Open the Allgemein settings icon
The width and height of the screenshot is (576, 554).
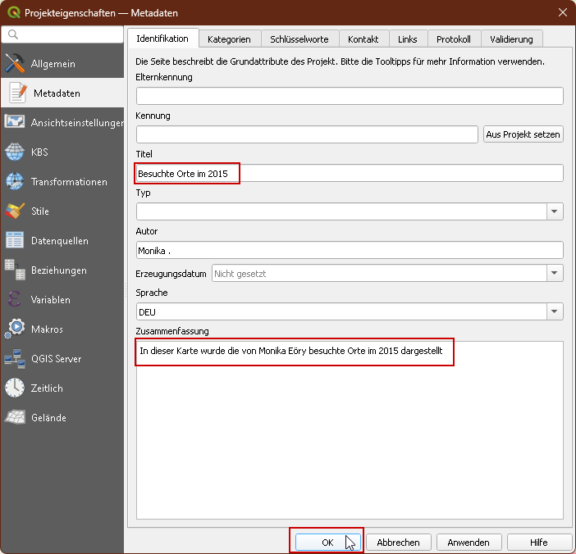[x=15, y=63]
